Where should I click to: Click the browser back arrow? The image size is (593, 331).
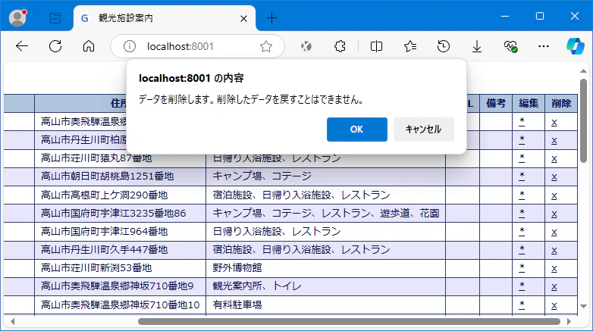click(22, 46)
